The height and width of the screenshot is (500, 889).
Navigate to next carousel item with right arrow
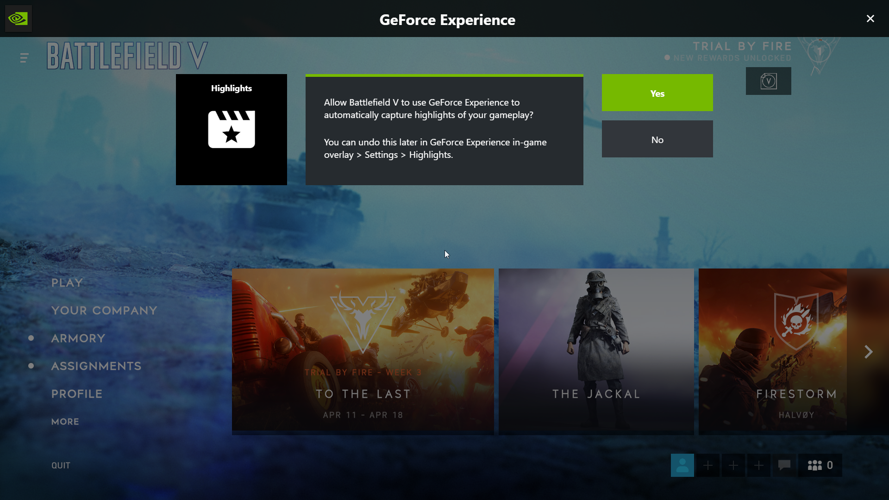[x=868, y=352]
